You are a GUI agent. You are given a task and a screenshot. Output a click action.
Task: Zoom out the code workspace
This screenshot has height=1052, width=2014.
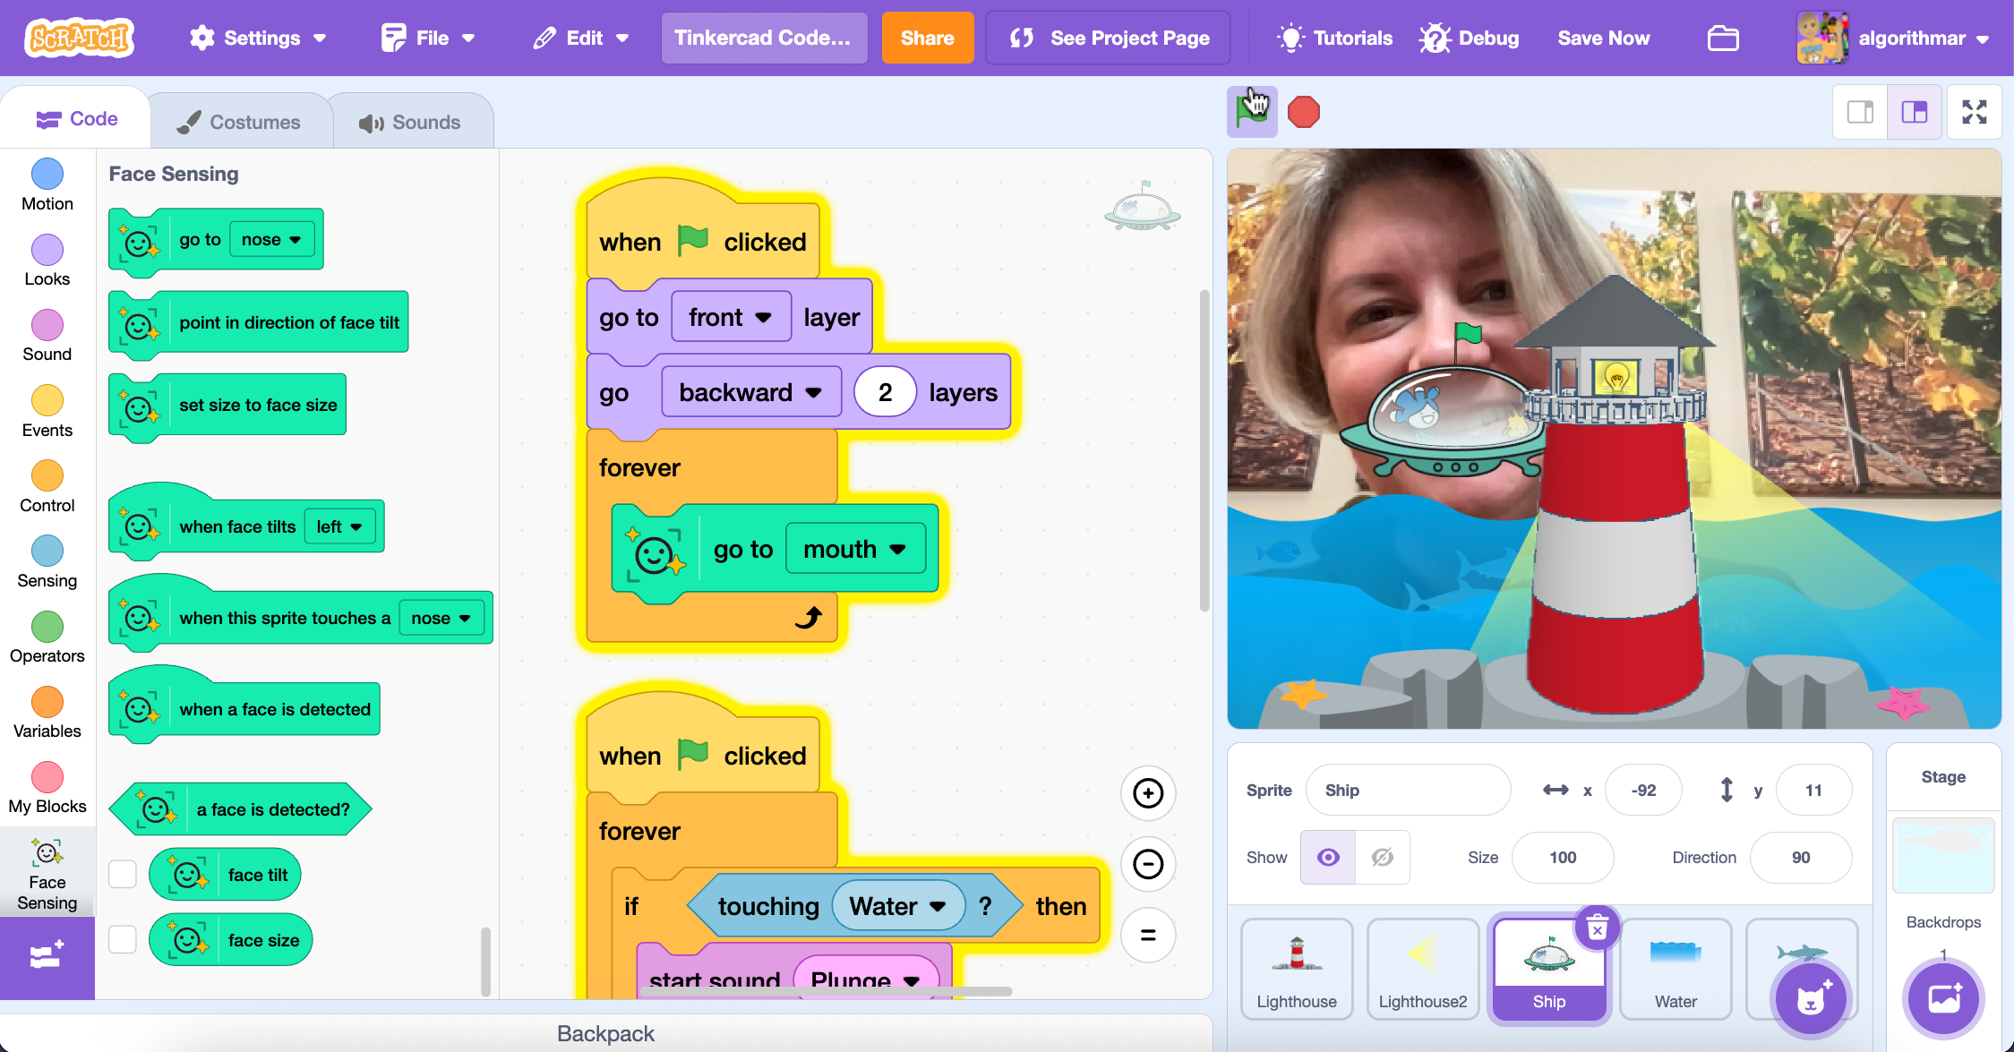(1148, 864)
